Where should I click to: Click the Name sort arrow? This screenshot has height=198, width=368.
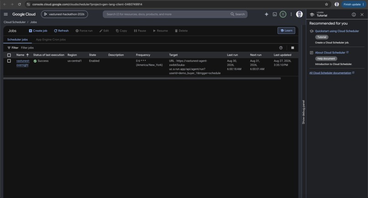tap(27, 55)
